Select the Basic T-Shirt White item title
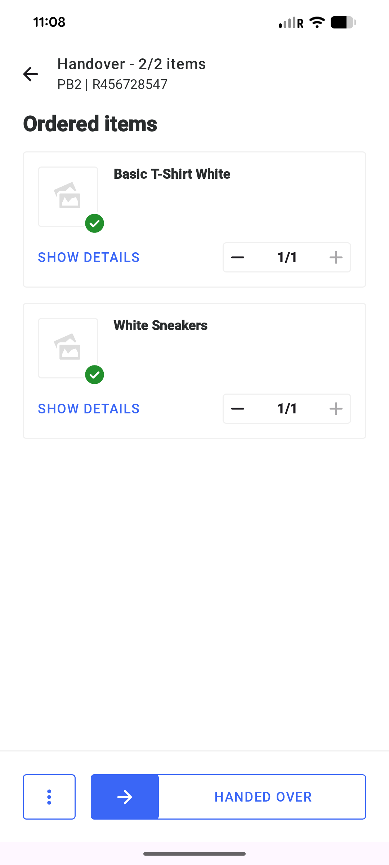Screen dimensions: 389x865 tap(172, 174)
